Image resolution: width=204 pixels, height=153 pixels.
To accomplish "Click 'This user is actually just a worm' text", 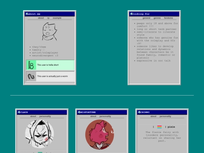I will (x=52, y=76).
